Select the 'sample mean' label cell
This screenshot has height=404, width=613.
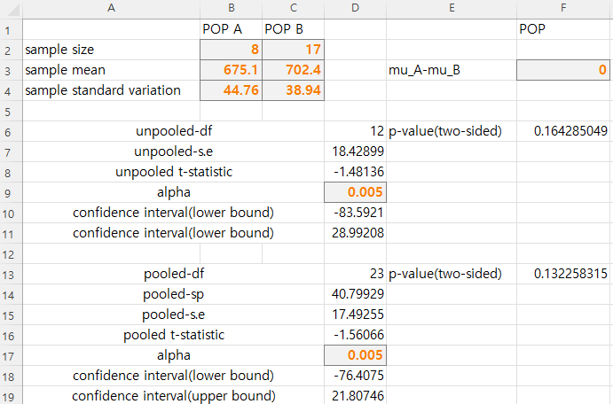tap(112, 70)
